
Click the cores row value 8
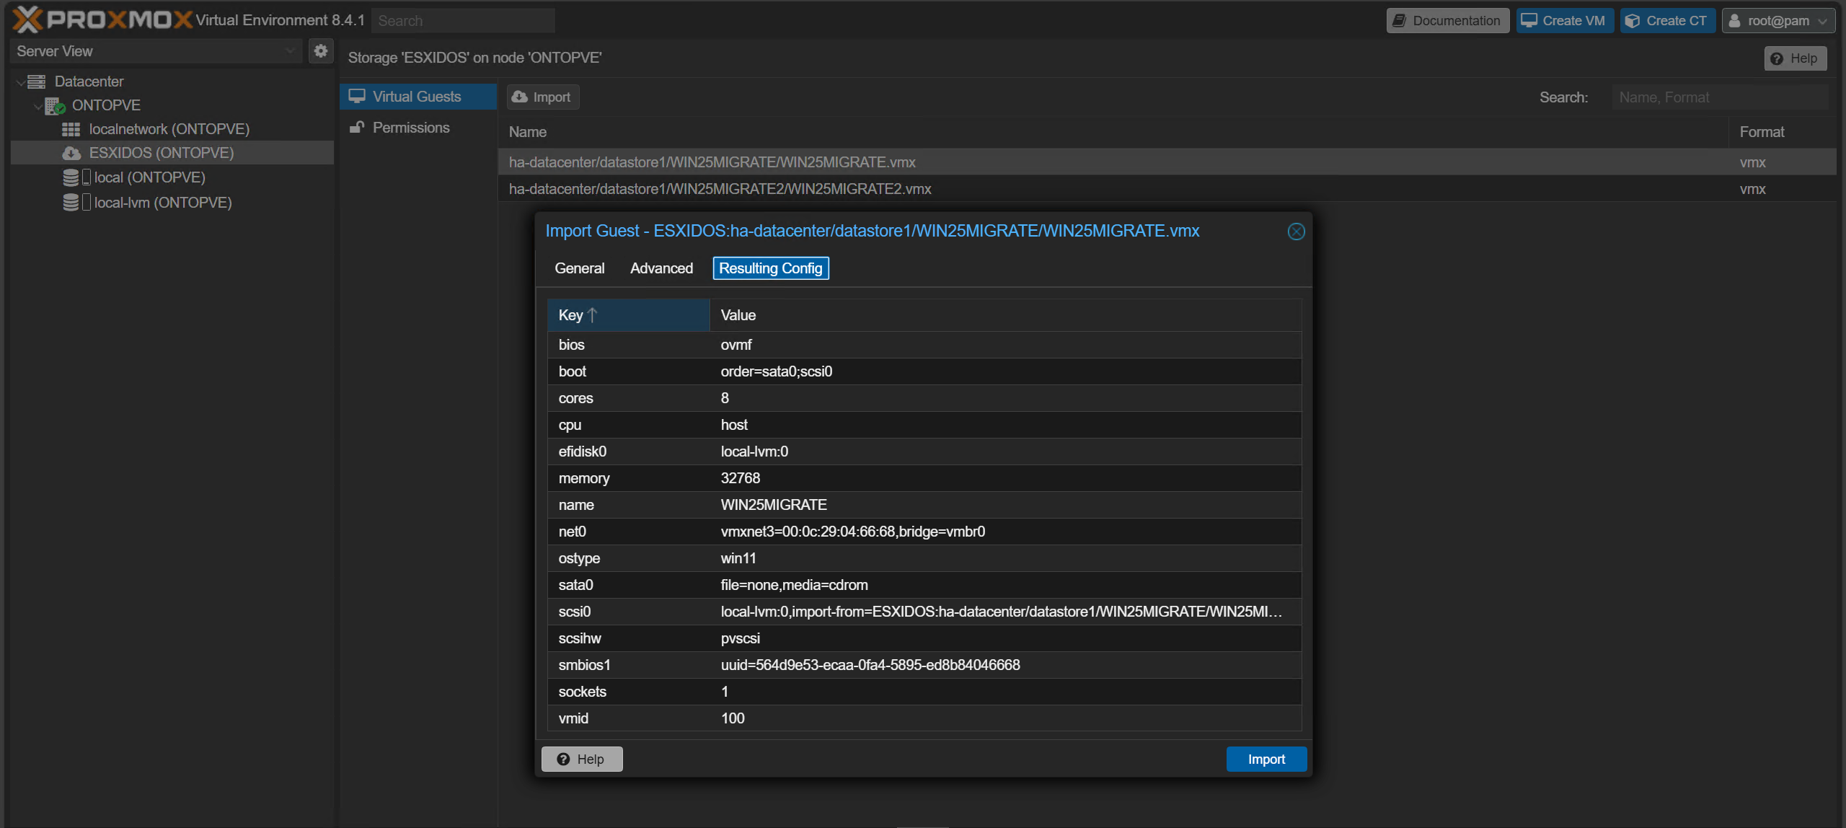(x=725, y=398)
